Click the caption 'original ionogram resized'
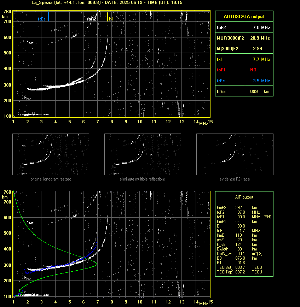Screen dimensions: 300x307 51,179
